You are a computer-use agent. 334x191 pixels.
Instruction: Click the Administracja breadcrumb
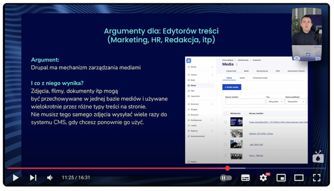(243, 60)
